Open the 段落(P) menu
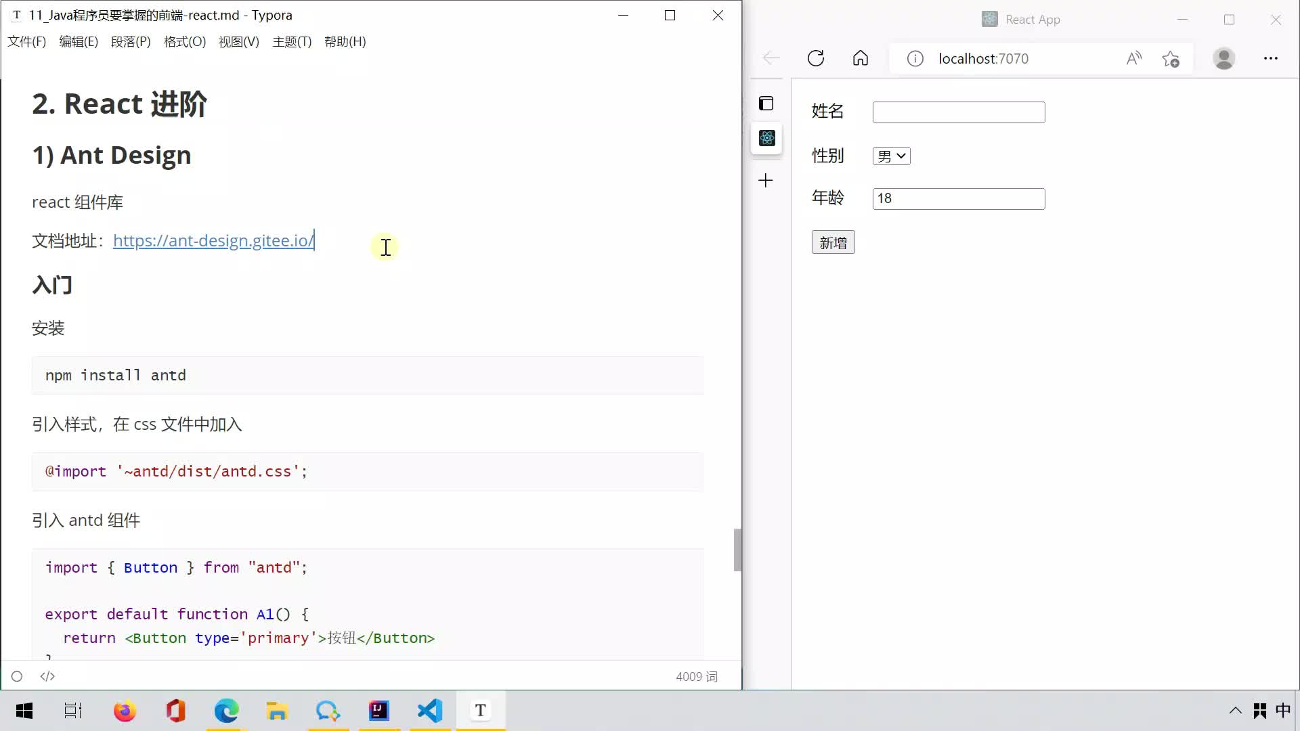Viewport: 1300px width, 731px height. (x=131, y=42)
